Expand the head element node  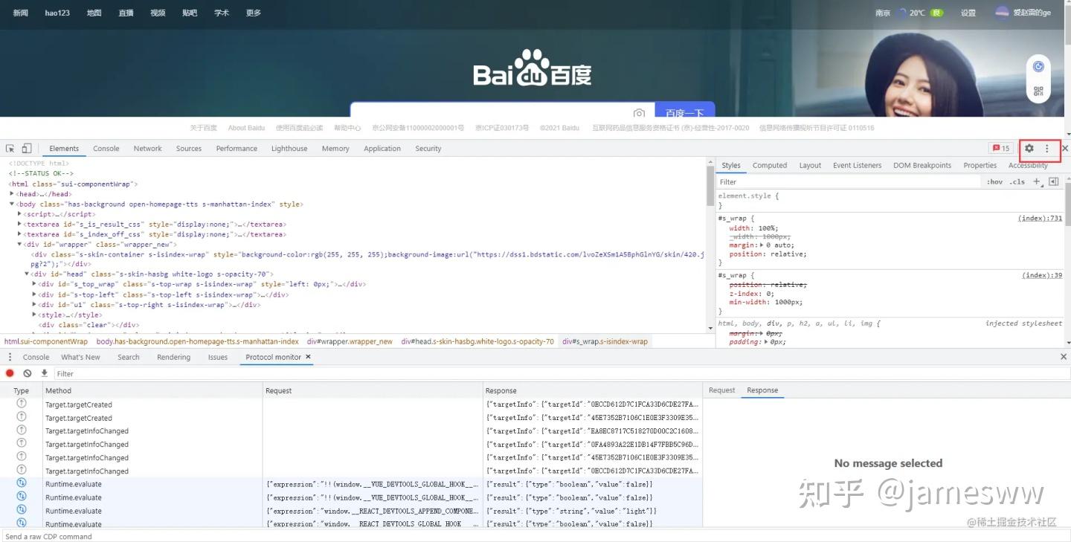(x=12, y=194)
